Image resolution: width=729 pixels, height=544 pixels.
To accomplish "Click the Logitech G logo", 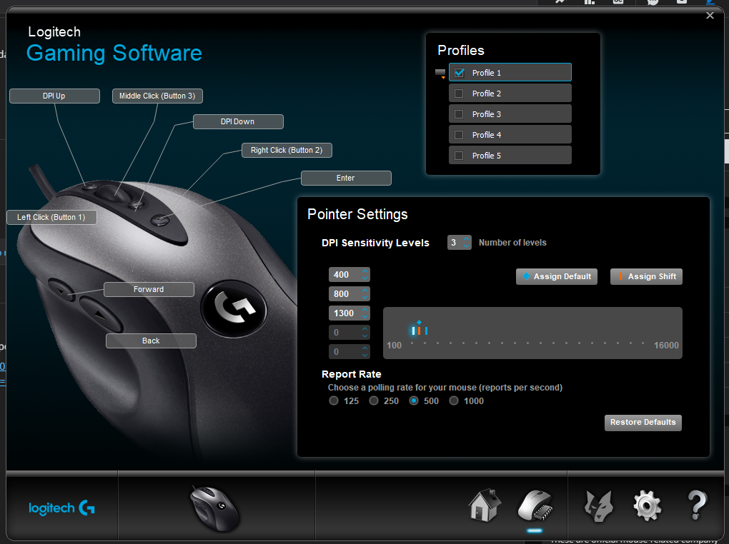I will pyautogui.click(x=62, y=508).
